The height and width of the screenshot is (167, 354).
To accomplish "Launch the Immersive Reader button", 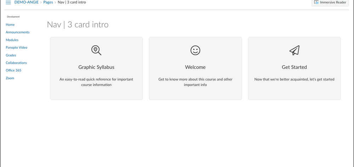I will (331, 2).
